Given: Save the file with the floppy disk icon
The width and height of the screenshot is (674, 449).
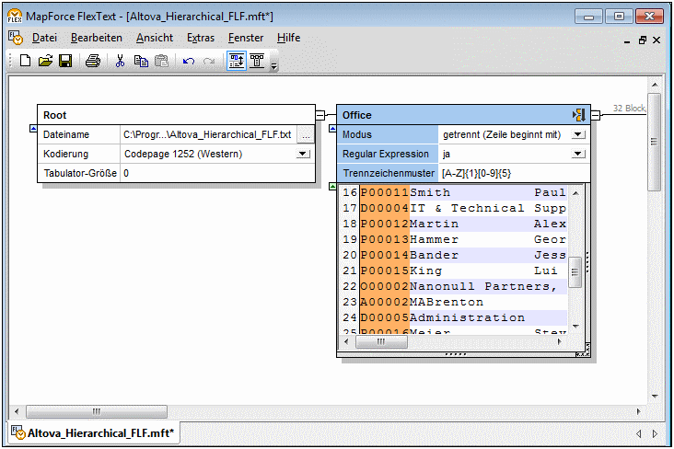Looking at the screenshot, I should (x=65, y=62).
